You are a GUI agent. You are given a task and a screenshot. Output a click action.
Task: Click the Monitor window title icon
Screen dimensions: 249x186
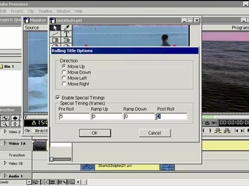(x=26, y=20)
